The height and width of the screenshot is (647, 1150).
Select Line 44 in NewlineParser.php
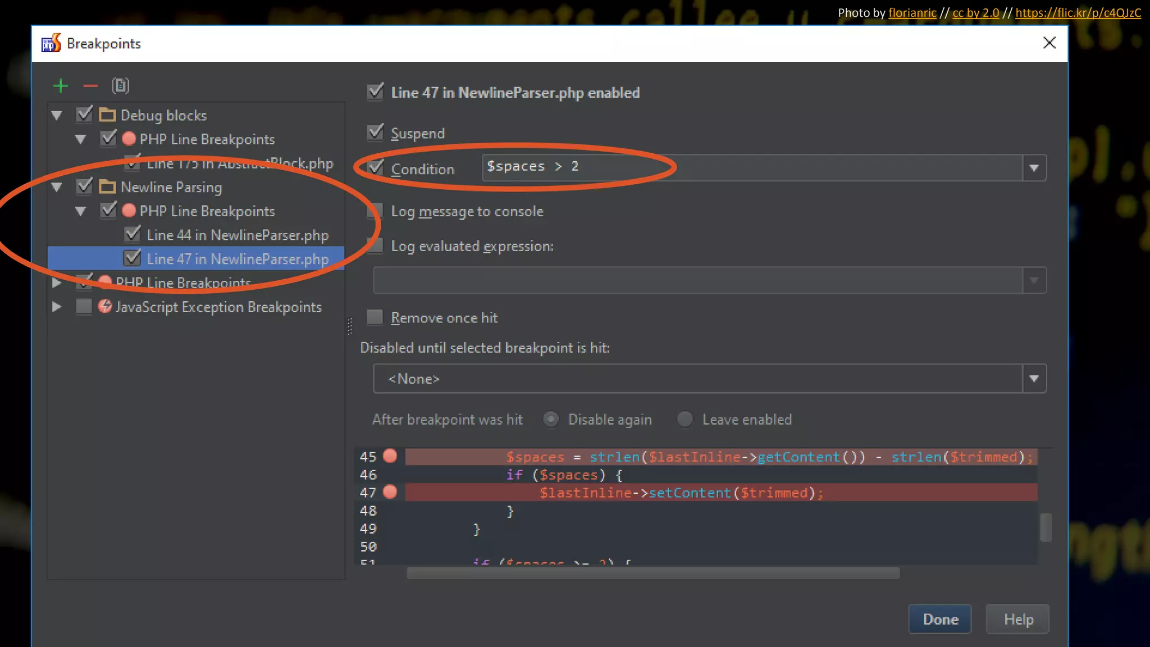click(237, 235)
